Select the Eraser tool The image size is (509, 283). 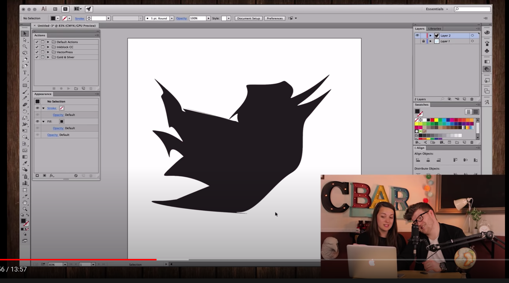pos(25,105)
